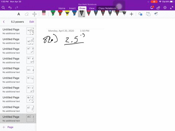Share the notebook
Screen dimensions: 175x131
click(x=158, y=8)
